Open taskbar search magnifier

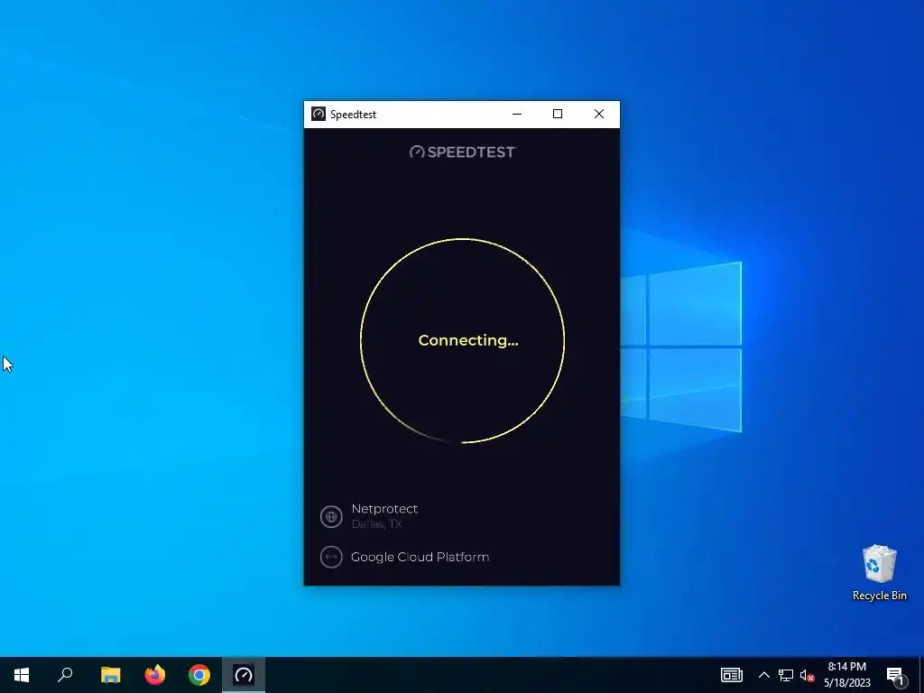pos(65,675)
